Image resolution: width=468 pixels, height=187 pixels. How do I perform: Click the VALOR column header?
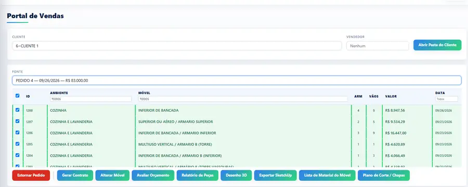(x=391, y=96)
